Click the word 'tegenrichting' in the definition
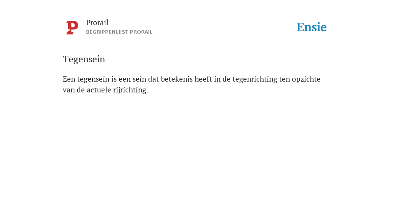The width and height of the screenshot is (397, 198). click(255, 79)
